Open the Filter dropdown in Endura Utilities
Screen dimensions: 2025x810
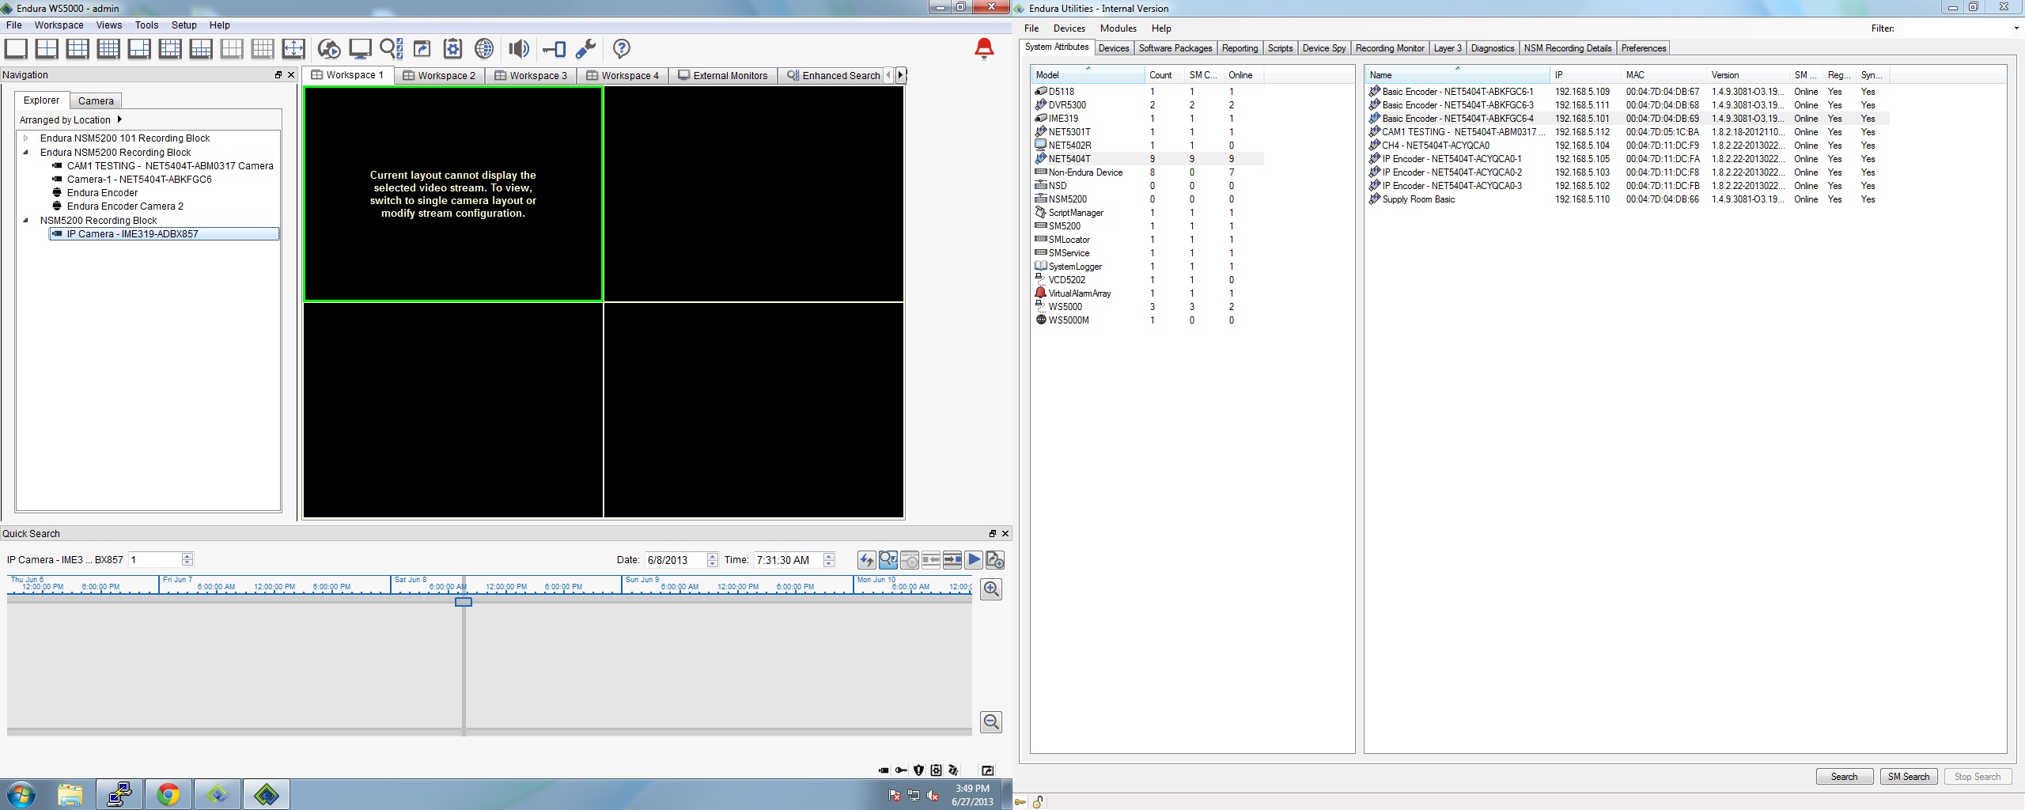tap(2016, 28)
